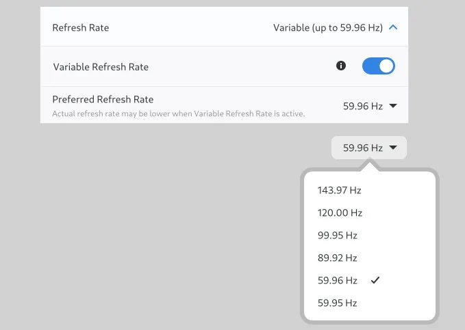The width and height of the screenshot is (465, 330).
Task: Toggle the Variable Refresh Rate switch off
Action: [x=379, y=66]
